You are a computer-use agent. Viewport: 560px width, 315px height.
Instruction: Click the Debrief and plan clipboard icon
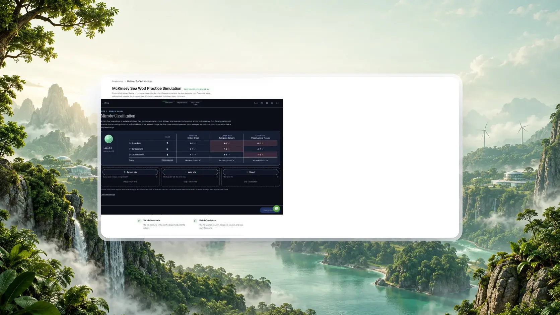tap(195, 221)
